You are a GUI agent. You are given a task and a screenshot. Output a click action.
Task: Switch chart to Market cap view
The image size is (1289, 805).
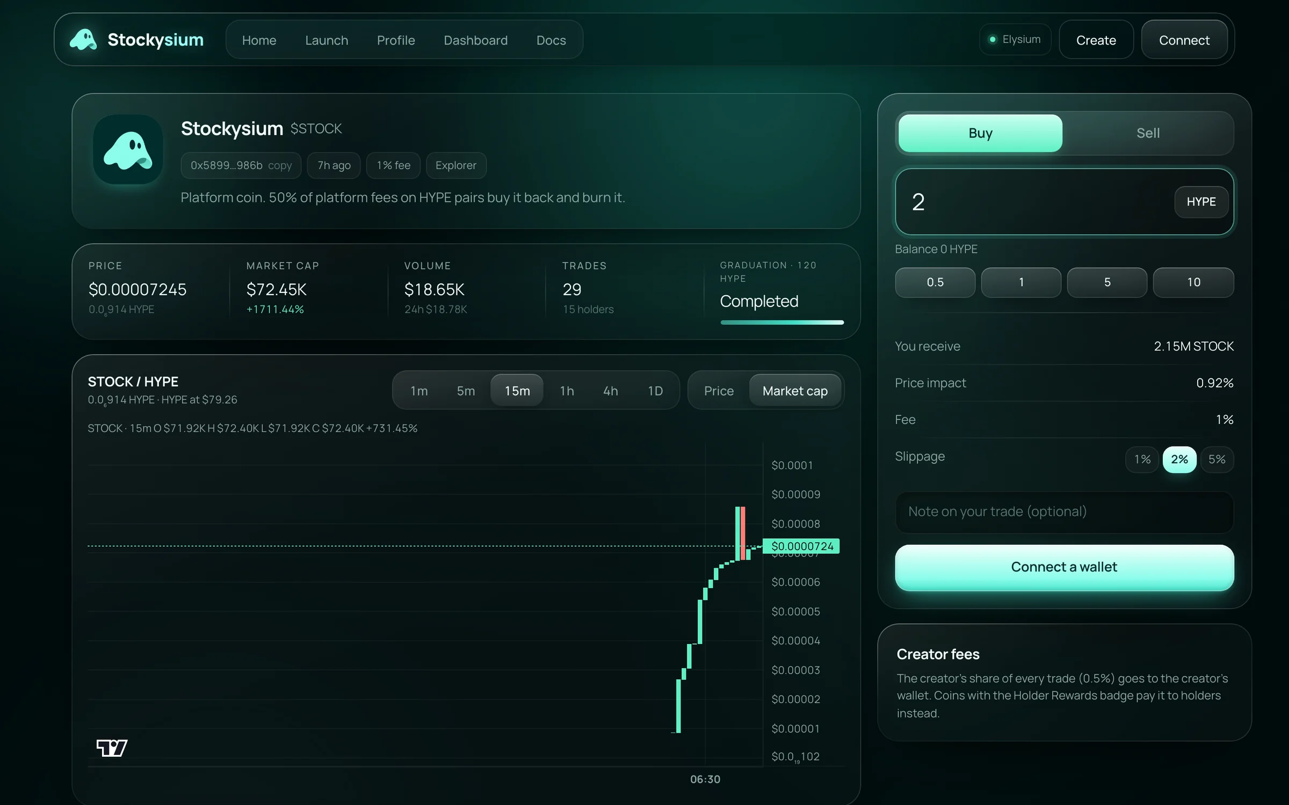795,391
